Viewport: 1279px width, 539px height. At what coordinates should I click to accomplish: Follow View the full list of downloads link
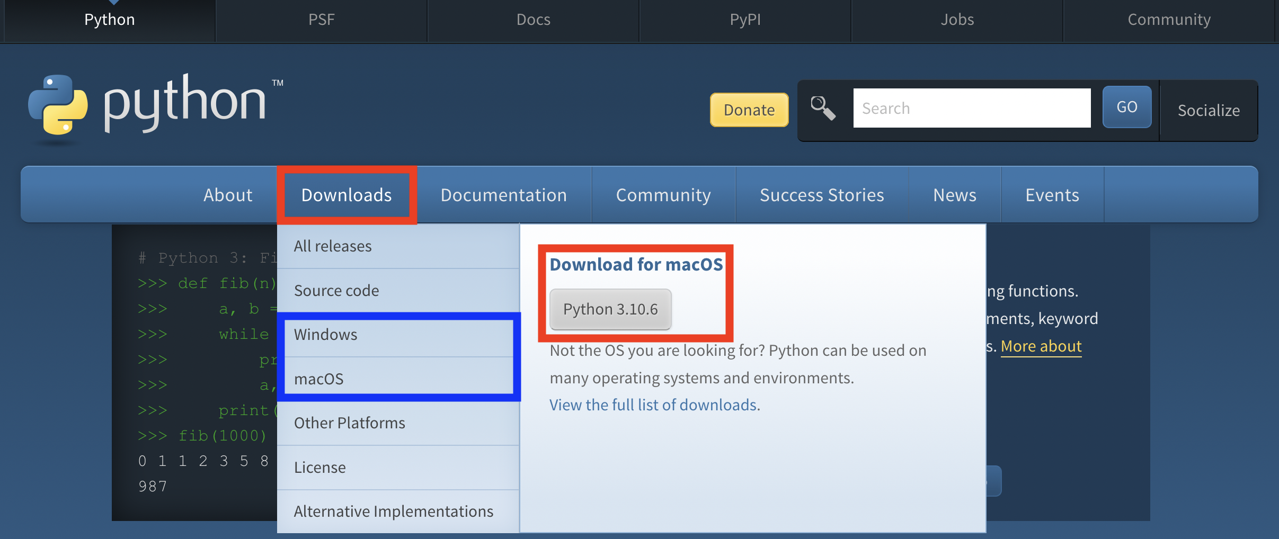pyautogui.click(x=653, y=405)
